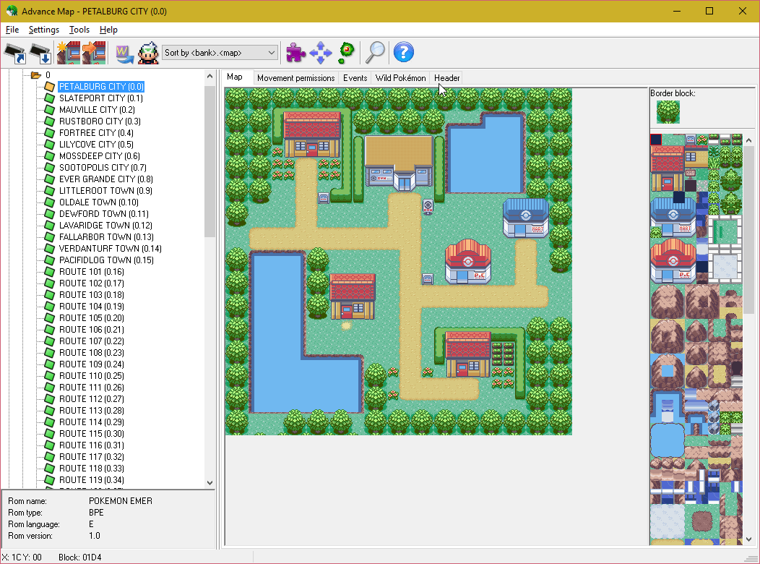
Task: Open the World Map editor (W icon)
Action: [x=124, y=52]
